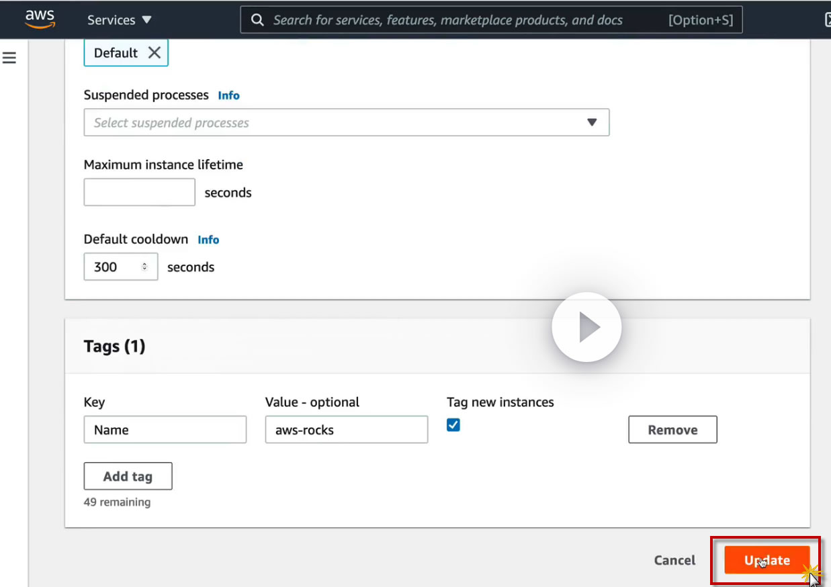Open Info link for Default cooldown

pyautogui.click(x=208, y=240)
